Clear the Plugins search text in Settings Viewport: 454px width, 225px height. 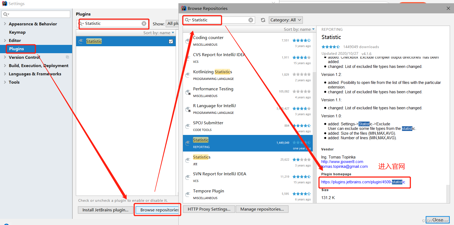pos(144,24)
